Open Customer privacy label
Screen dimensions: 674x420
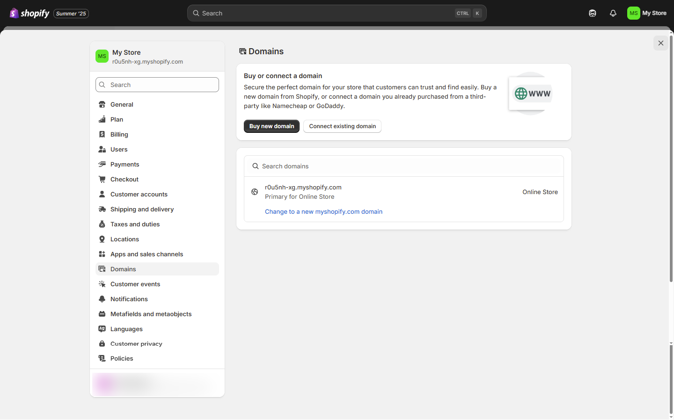click(x=136, y=344)
